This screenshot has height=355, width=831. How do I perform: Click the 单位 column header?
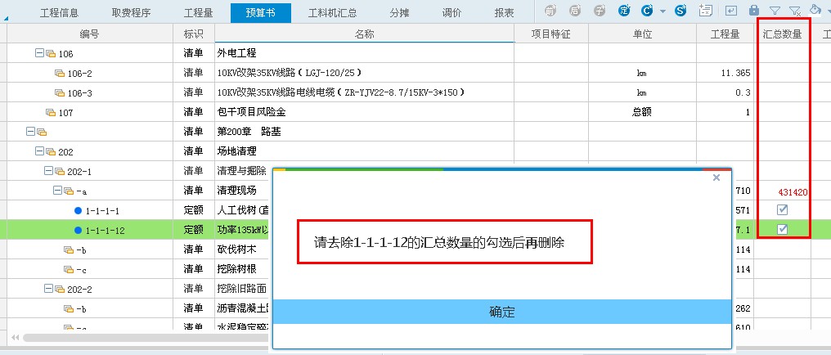(642, 34)
